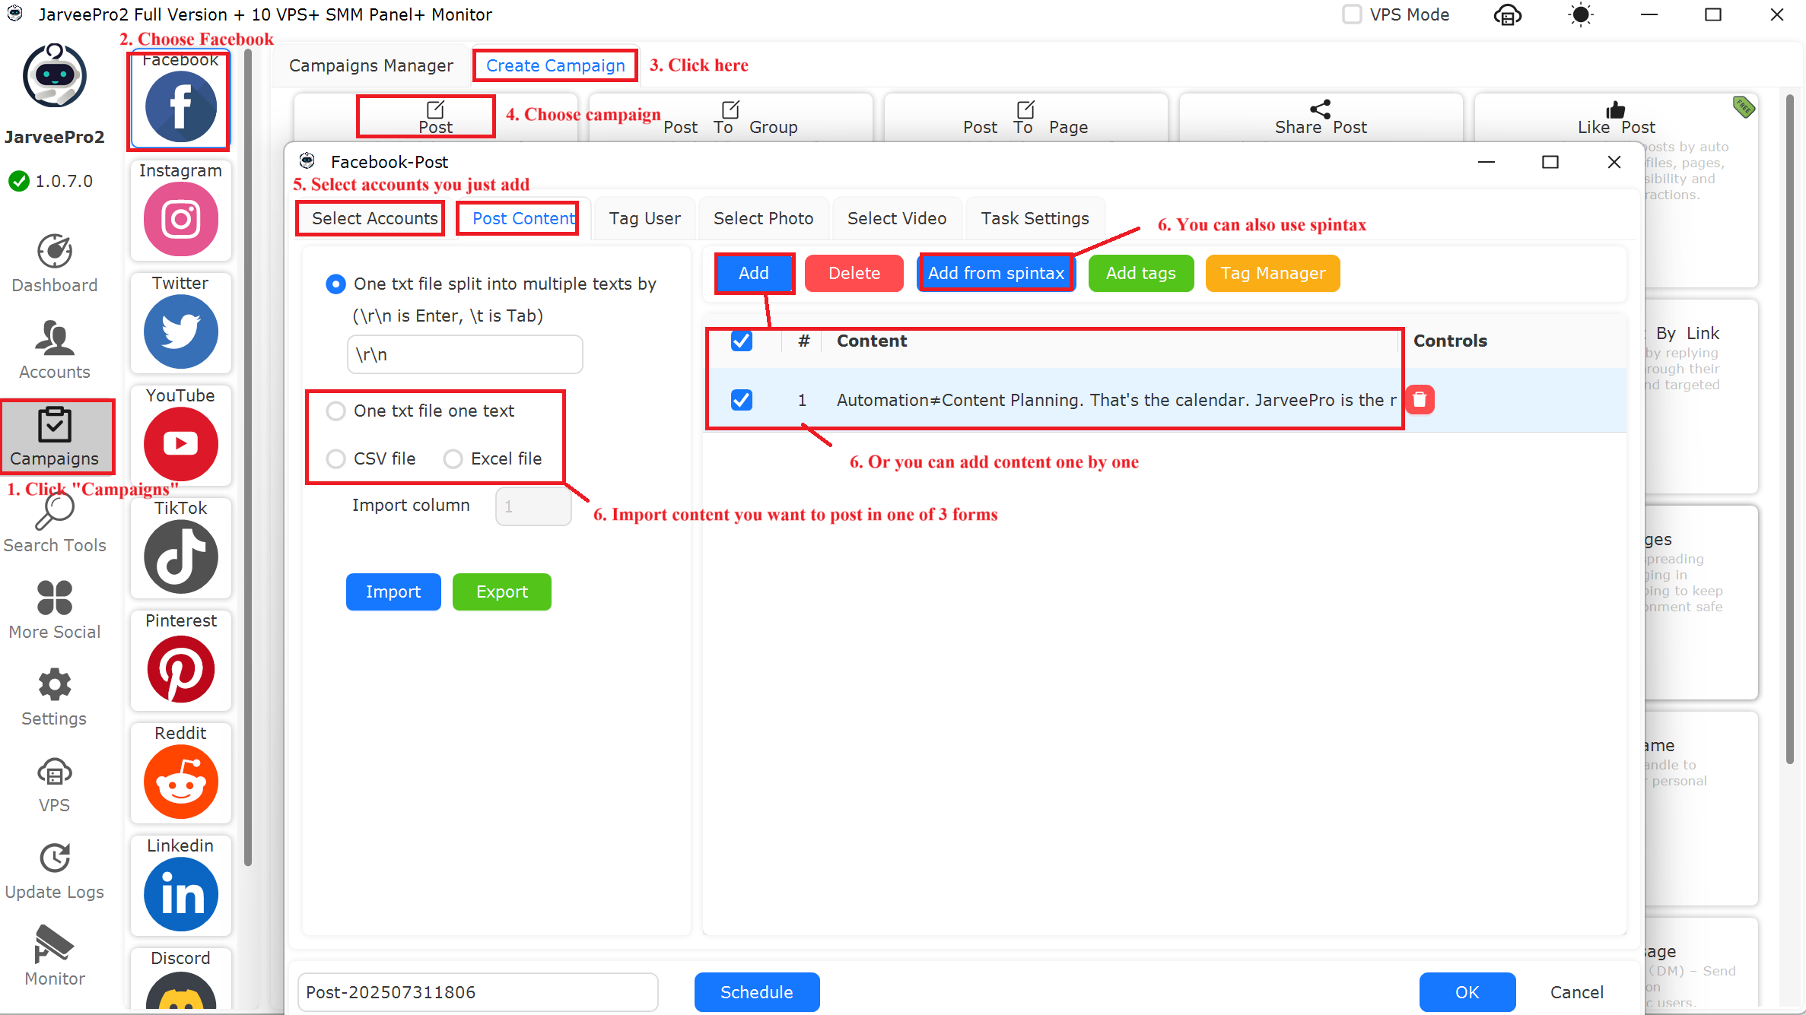1806x1015 pixels.
Task: Confirm with the OK button
Action: (1467, 992)
